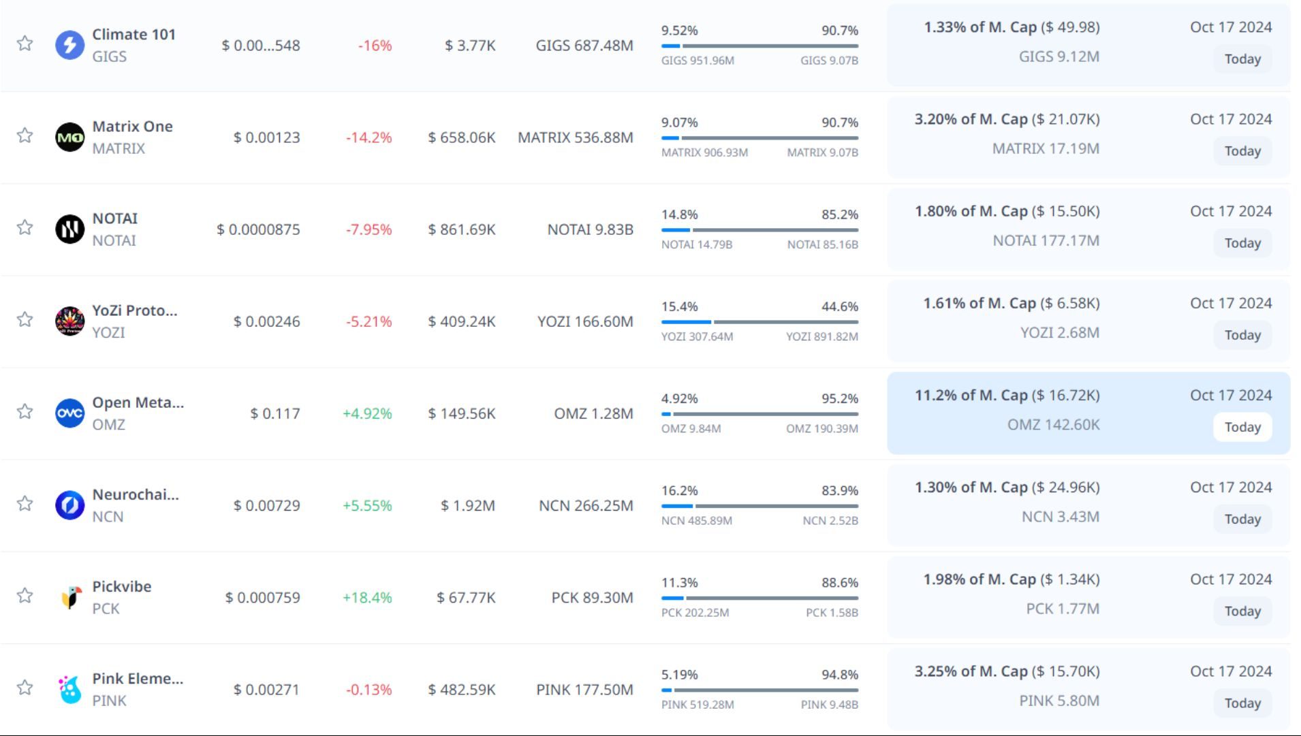Click the Neurochain NCN logo icon

tap(69, 505)
